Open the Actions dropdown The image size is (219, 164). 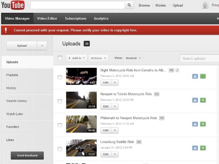(x=98, y=58)
